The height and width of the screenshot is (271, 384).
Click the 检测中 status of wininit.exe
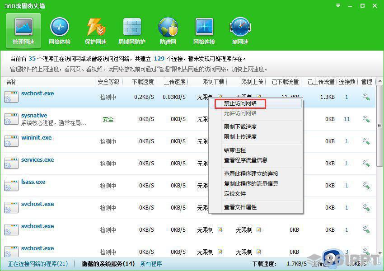[x=108, y=141]
